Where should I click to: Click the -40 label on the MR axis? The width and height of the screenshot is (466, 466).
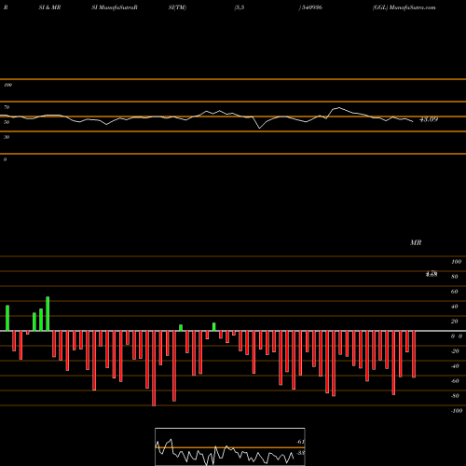455,366
